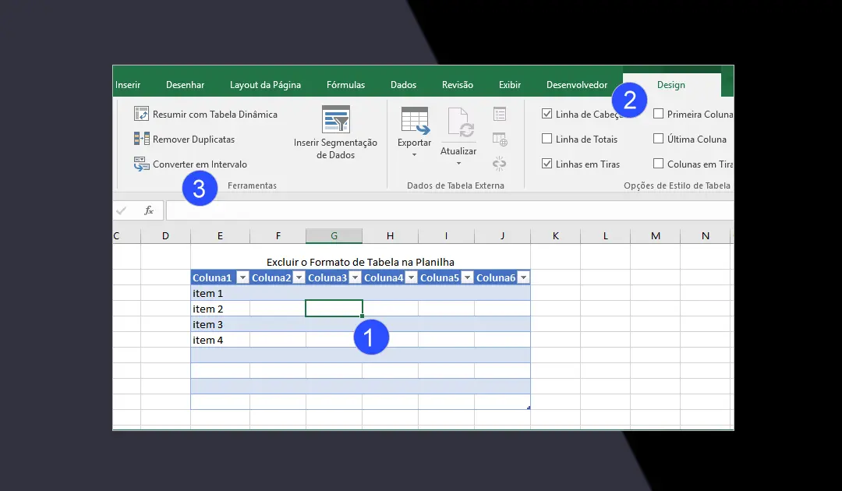Viewport: 842px width, 491px height.
Task: Expand the Coluna6 filter dropdown
Action: (x=523, y=278)
